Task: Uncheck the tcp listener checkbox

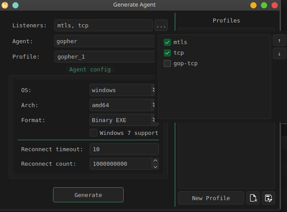Action: tap(167, 53)
